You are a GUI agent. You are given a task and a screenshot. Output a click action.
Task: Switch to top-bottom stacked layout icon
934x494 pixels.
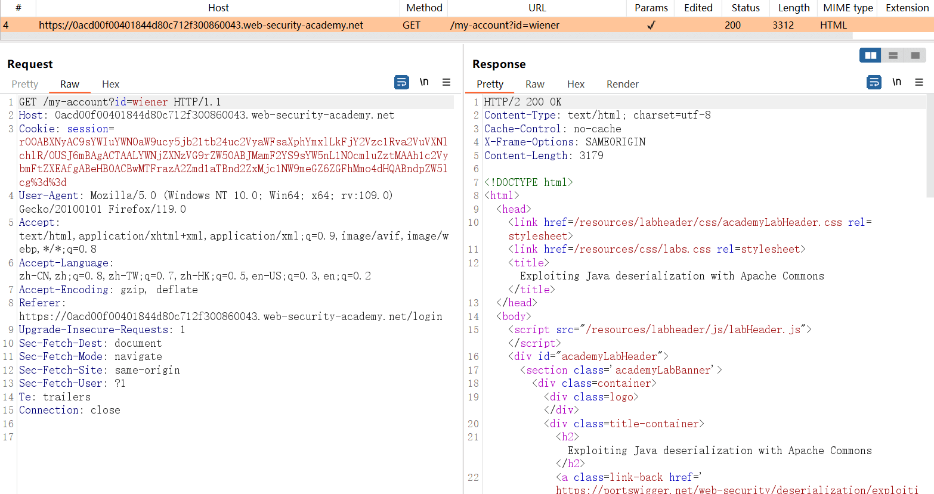(893, 55)
